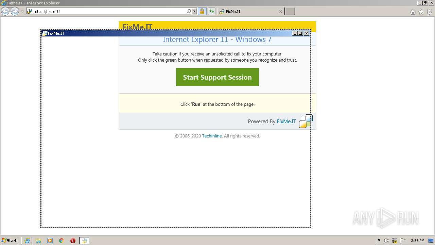Go to Internet Explorer Home icon
Image resolution: width=435 pixels, height=245 pixels.
pyautogui.click(x=413, y=12)
